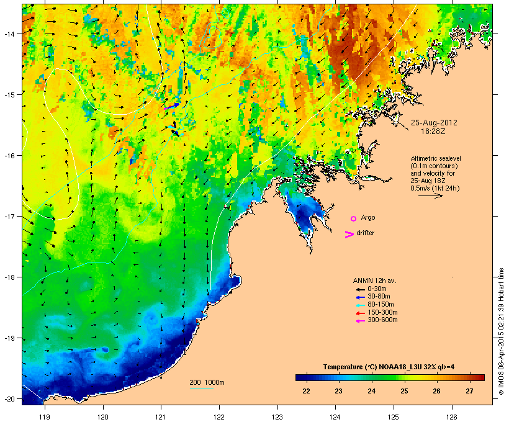Screen dimensions: 509x422
Task: Click the cyan 200 1000m depth contour line sample
Action: [x=202, y=388]
